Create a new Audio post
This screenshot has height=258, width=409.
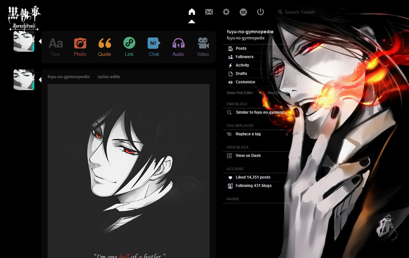tap(178, 47)
